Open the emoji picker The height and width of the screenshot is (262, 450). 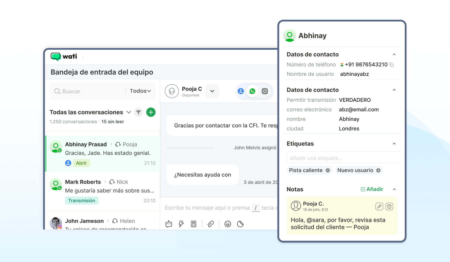(x=228, y=224)
